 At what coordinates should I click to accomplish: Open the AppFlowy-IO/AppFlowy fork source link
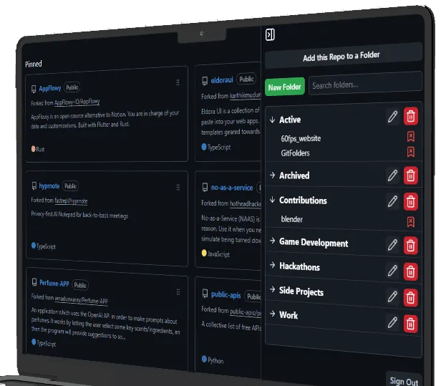point(77,102)
